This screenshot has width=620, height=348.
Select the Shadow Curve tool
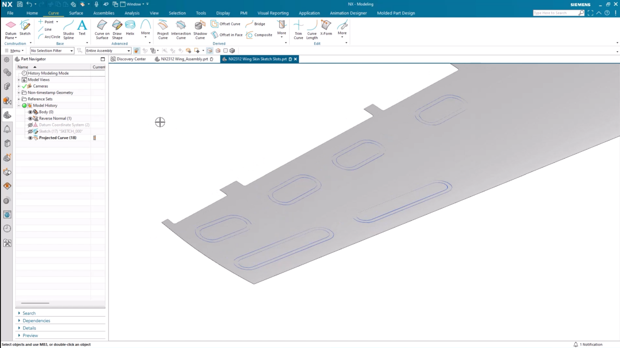coord(200,29)
